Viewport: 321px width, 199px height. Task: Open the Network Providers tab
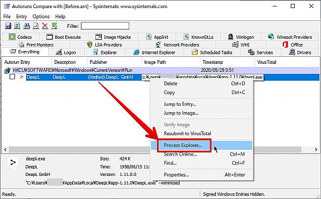(x=177, y=45)
